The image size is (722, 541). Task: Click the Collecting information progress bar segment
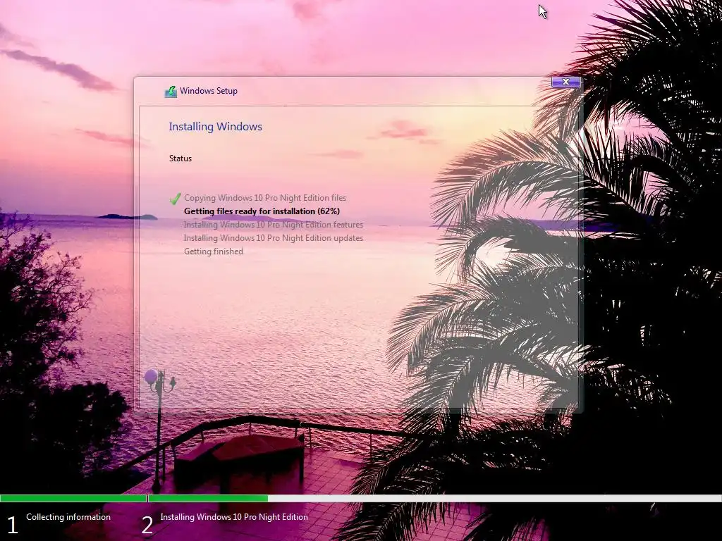(x=73, y=498)
